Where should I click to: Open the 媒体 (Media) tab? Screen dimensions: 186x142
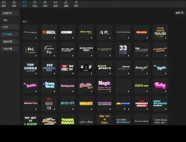4,4
